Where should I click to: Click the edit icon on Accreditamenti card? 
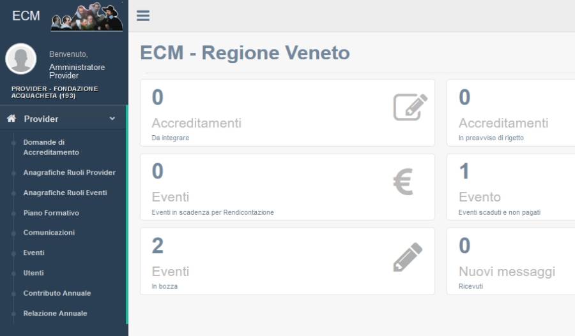[x=410, y=107]
